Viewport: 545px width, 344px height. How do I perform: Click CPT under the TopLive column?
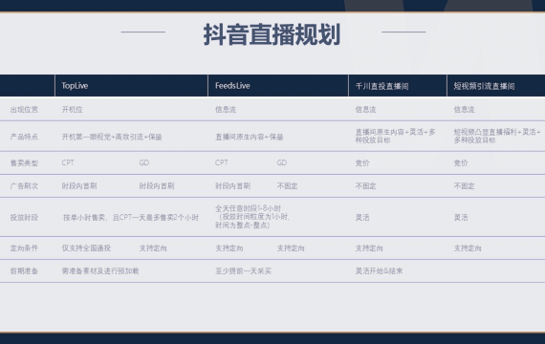coord(68,162)
